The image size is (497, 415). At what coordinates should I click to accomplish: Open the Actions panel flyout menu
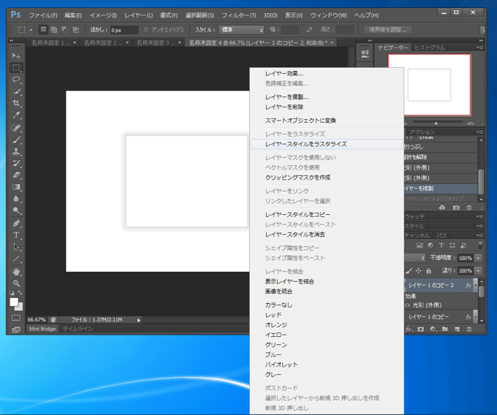479,132
